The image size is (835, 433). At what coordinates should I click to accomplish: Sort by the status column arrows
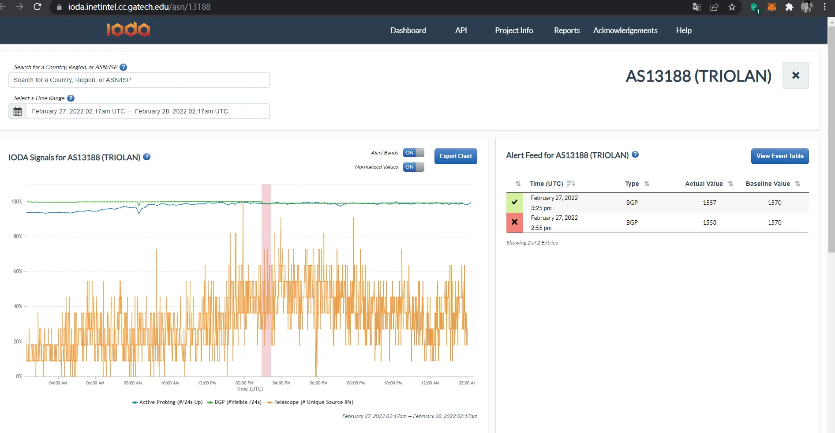click(518, 184)
